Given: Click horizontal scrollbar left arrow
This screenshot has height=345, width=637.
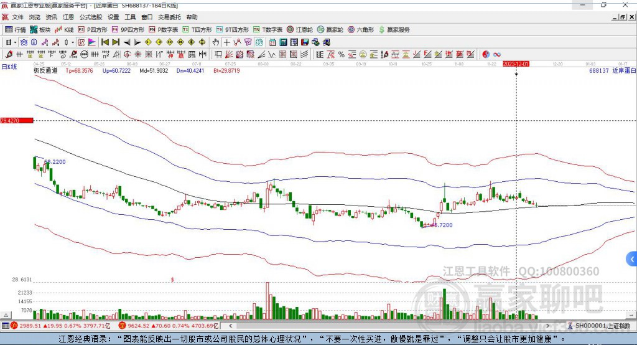Looking at the screenshot, I should [230, 326].
